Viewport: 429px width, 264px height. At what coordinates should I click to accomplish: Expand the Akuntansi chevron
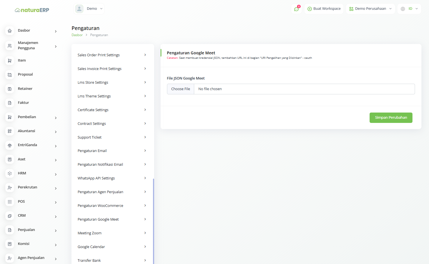click(56, 132)
